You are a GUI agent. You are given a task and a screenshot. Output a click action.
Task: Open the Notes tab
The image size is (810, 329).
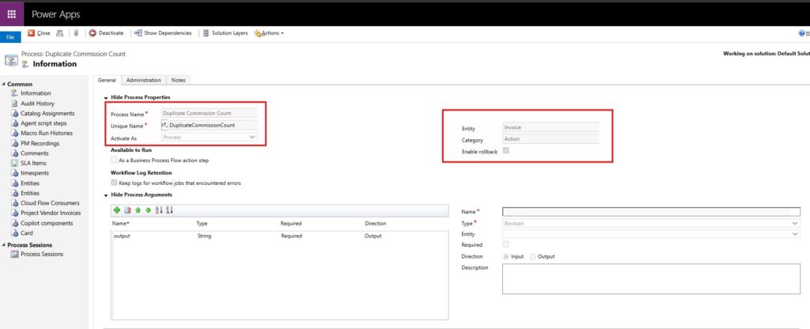(179, 80)
